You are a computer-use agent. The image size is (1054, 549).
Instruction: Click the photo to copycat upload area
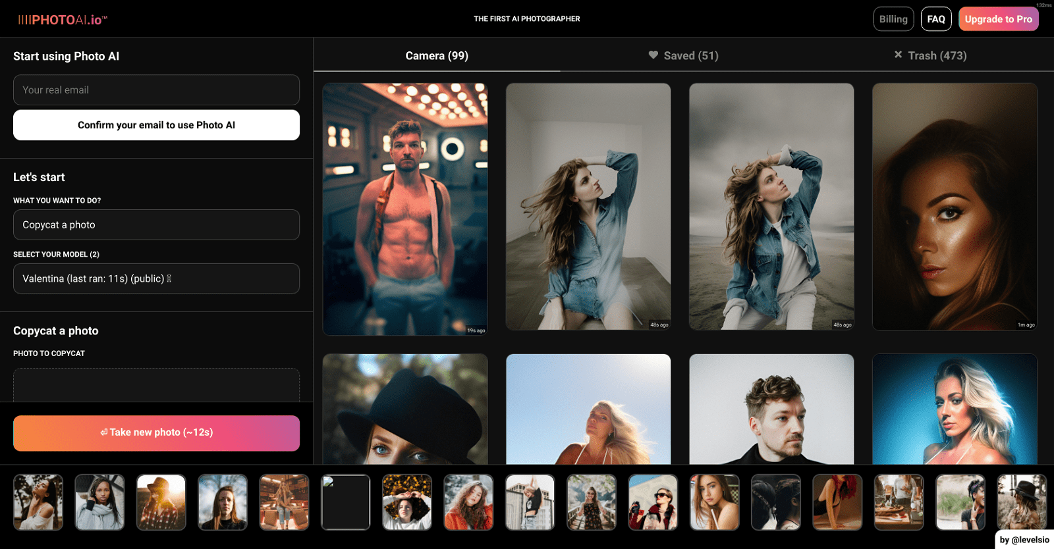pos(156,385)
